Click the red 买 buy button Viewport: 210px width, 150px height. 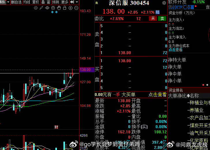pyautogui.click(x=153, y=18)
